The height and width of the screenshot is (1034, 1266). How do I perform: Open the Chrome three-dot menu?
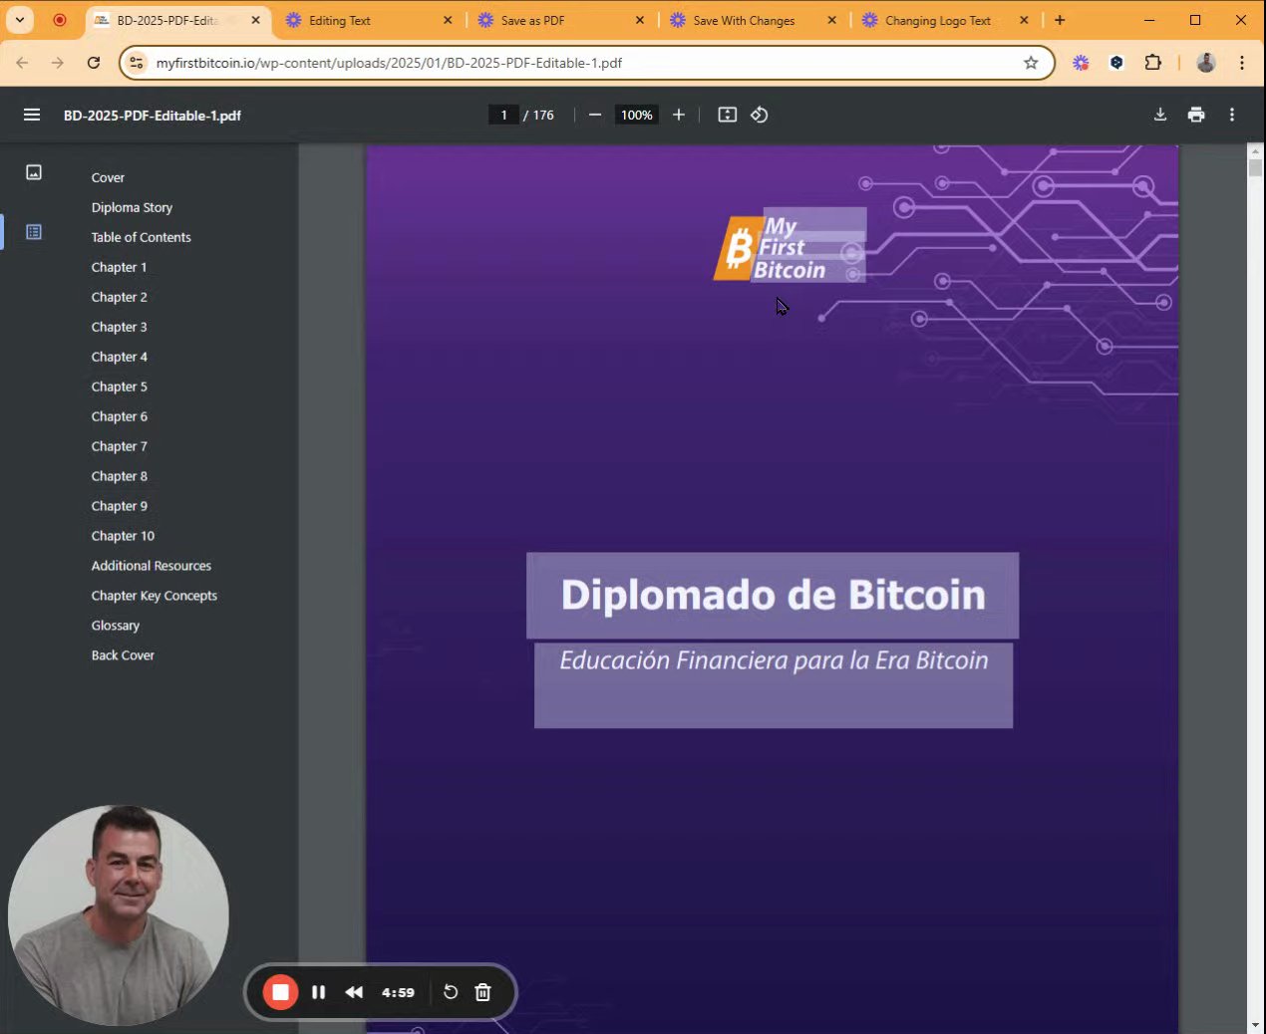1242,63
